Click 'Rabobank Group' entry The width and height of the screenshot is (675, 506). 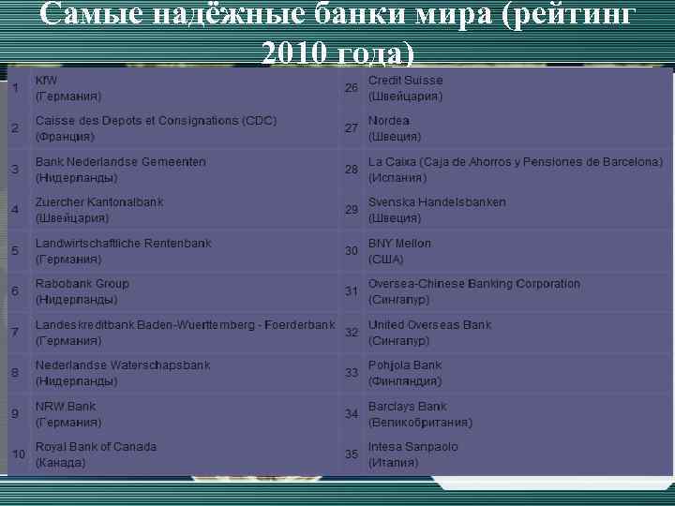[x=82, y=284]
